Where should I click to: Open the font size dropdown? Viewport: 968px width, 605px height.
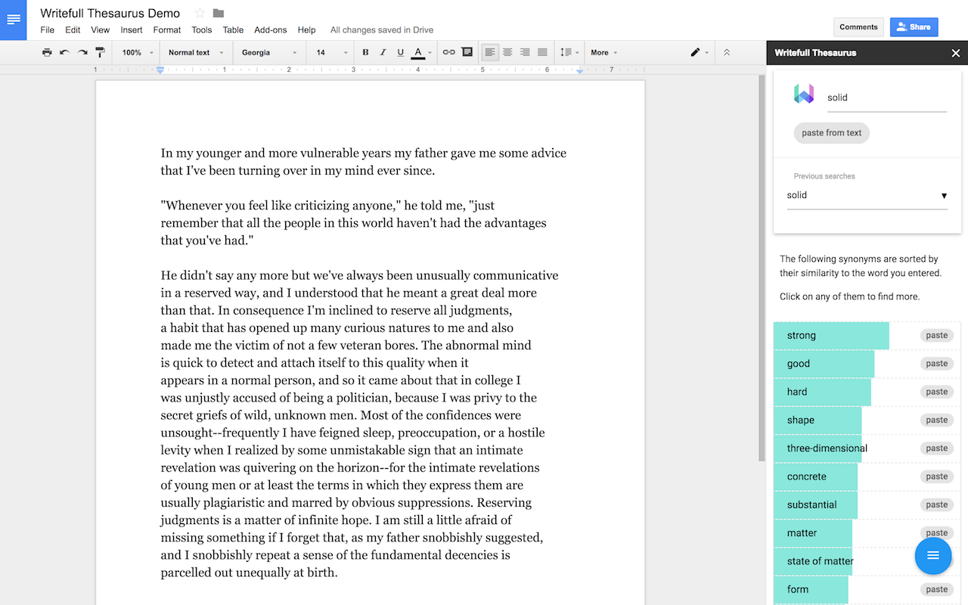pyautogui.click(x=330, y=52)
